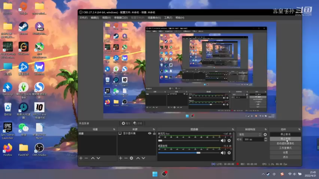Pop out the 控件 dock panel
Screen dimensions: 319x179
pyautogui.click(x=299, y=129)
